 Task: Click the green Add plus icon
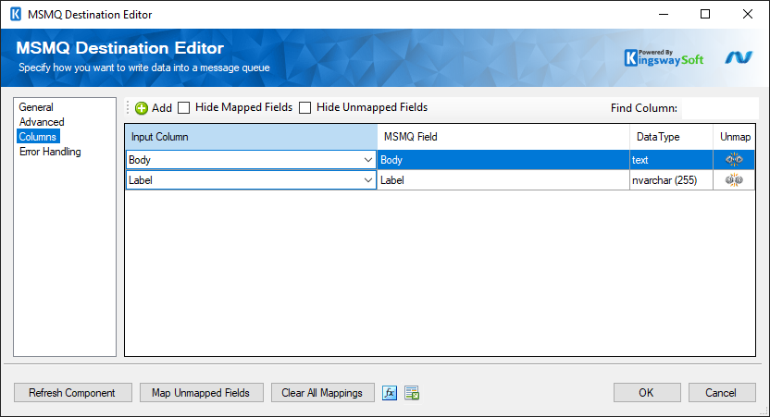[x=142, y=108]
